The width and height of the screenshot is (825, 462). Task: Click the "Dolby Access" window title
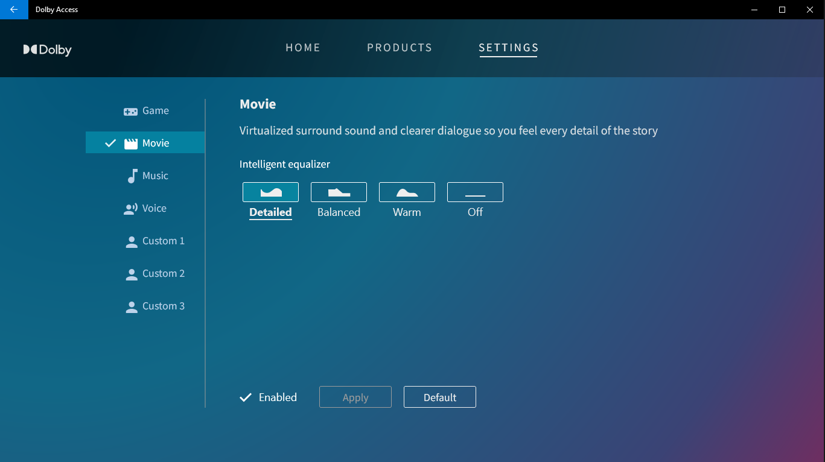(57, 10)
